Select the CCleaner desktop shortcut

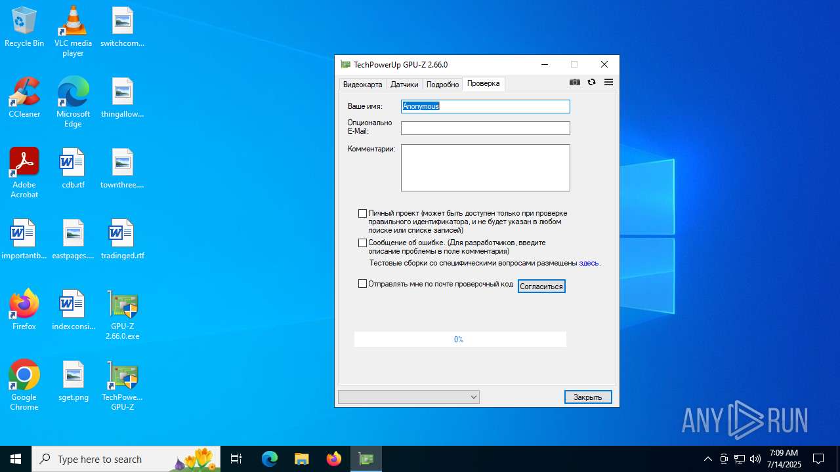(24, 98)
